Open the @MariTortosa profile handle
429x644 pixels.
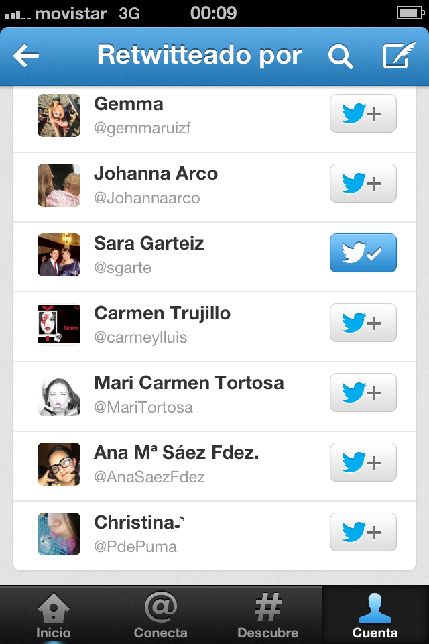click(143, 407)
